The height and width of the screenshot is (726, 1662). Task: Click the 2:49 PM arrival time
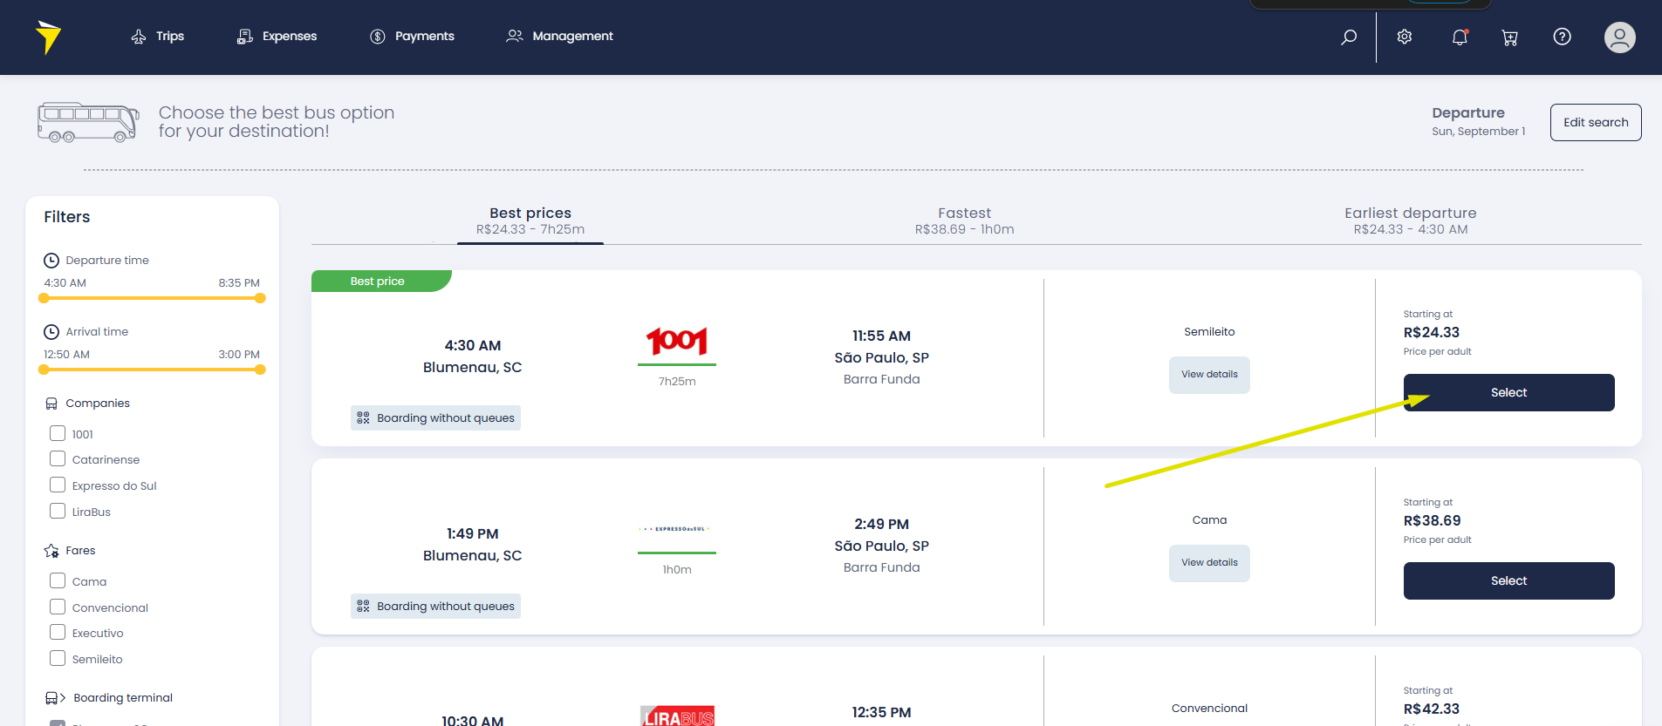pyautogui.click(x=881, y=525)
